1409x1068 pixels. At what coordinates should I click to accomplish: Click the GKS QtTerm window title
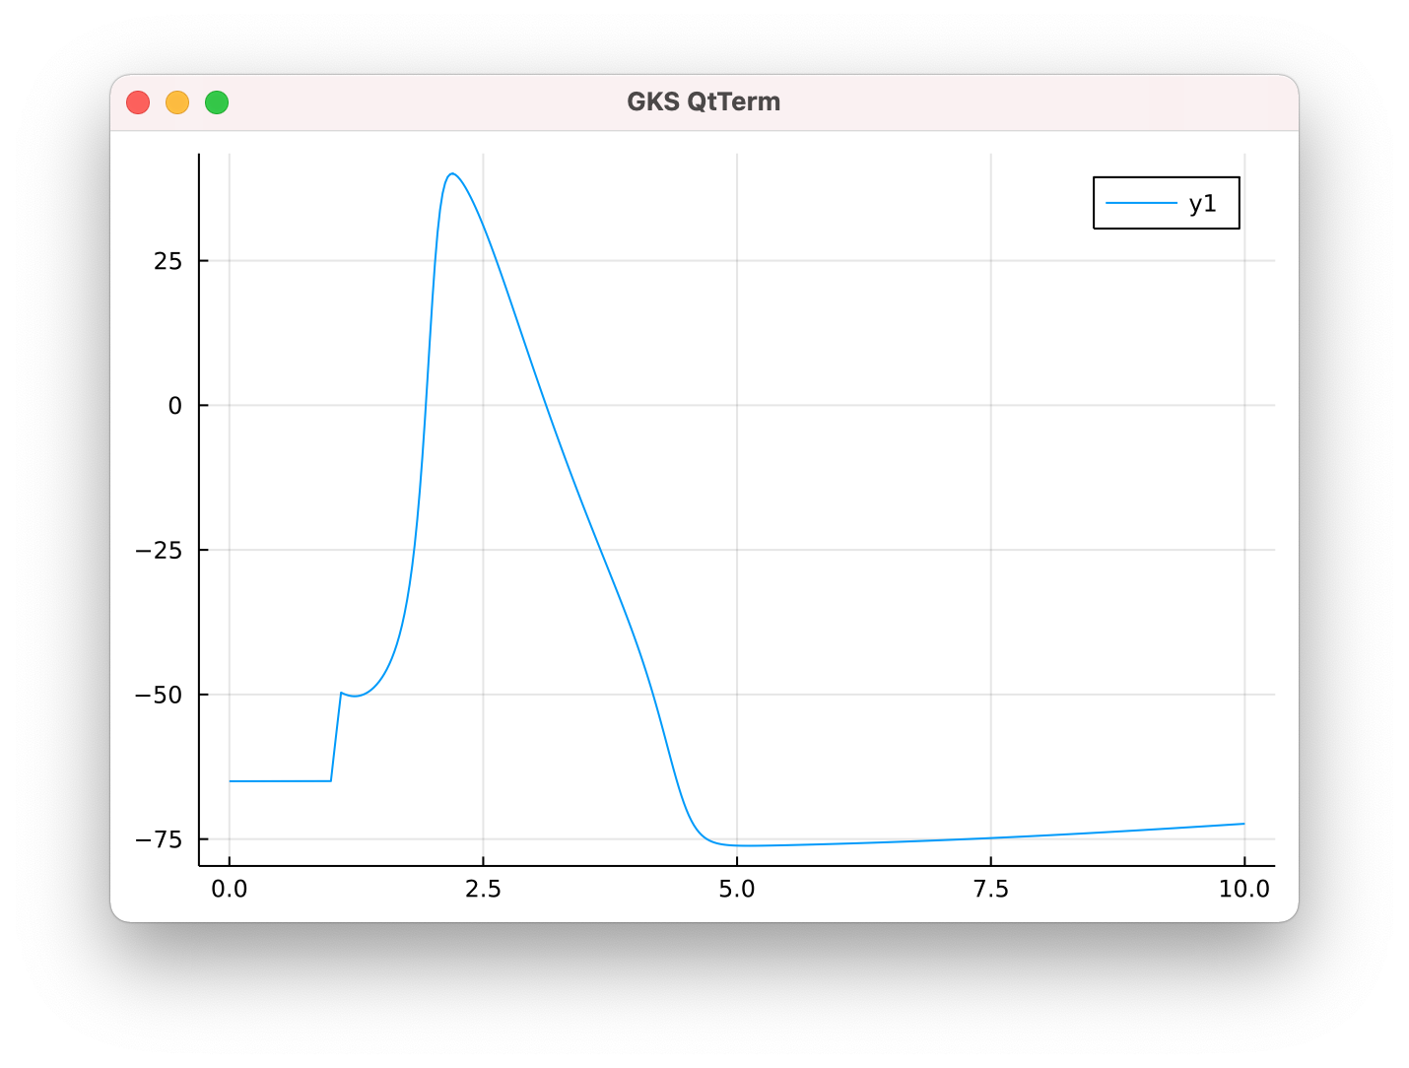tap(704, 102)
